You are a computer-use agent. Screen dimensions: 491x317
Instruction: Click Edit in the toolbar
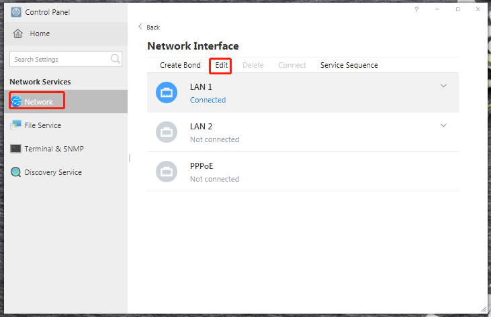(222, 65)
